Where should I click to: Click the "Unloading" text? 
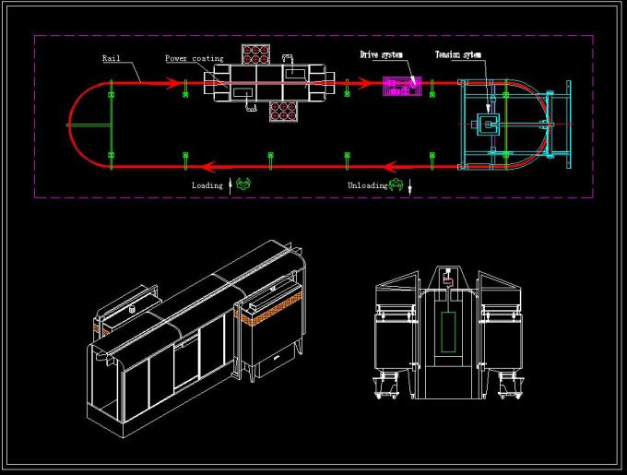[x=366, y=185]
